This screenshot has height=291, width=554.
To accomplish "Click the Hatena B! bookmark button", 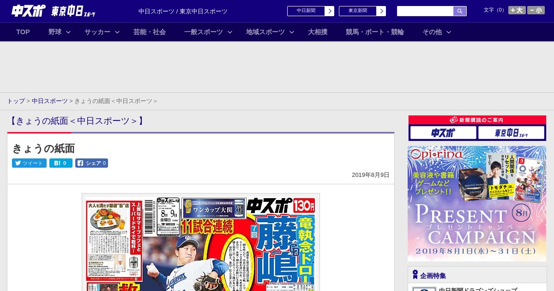I will 61,163.
